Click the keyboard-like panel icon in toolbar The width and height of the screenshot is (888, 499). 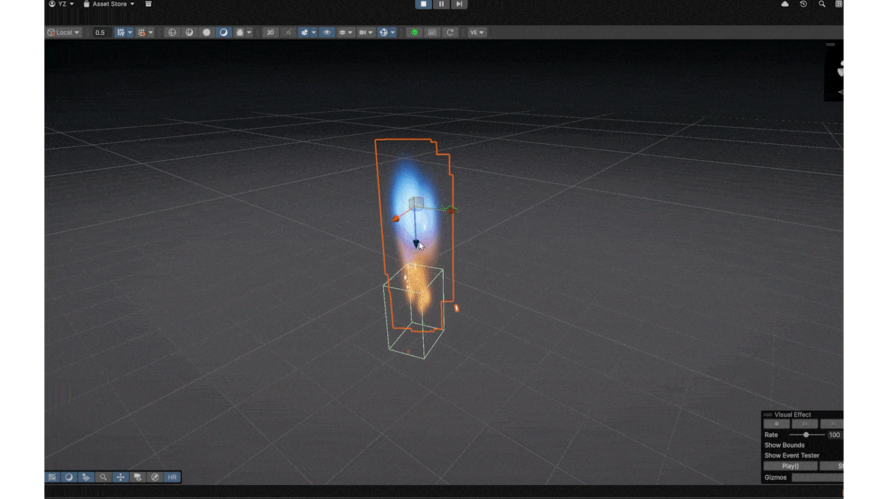pyautogui.click(x=432, y=33)
